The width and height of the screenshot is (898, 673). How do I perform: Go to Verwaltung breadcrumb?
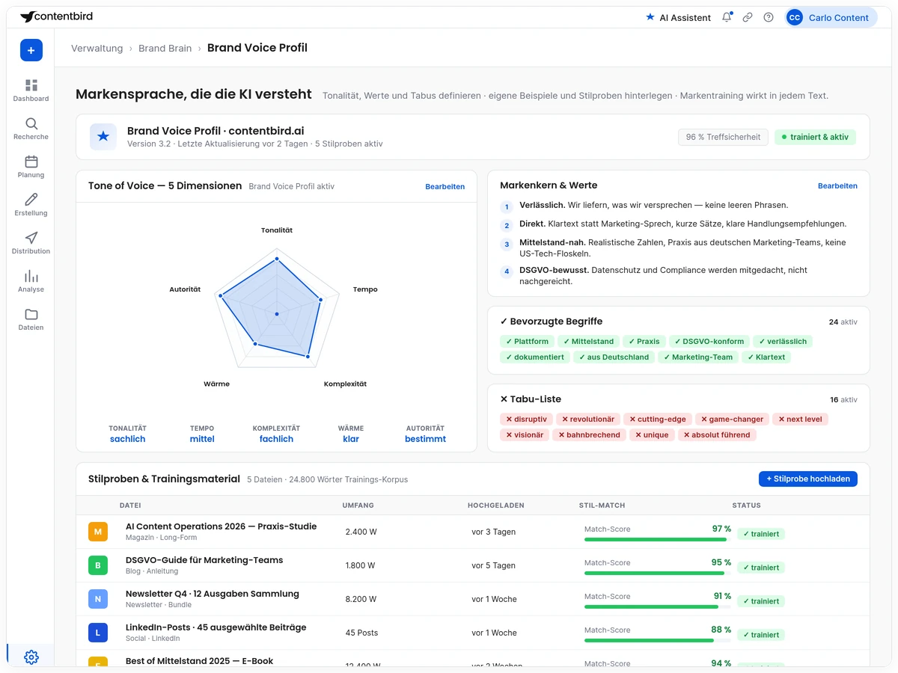pyautogui.click(x=97, y=48)
